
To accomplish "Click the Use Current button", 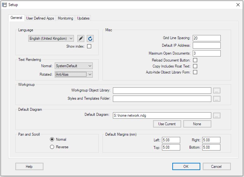I will tap(167, 124).
